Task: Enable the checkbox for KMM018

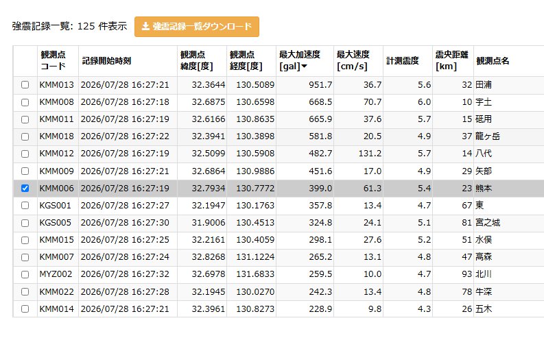Action: pyautogui.click(x=25, y=136)
